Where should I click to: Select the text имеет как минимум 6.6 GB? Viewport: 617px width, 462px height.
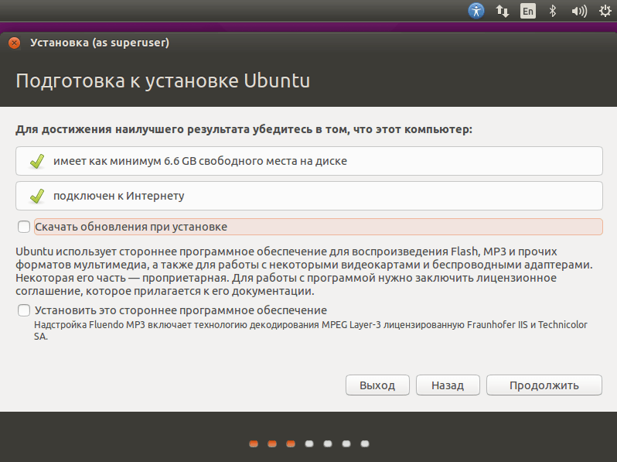[x=124, y=161]
